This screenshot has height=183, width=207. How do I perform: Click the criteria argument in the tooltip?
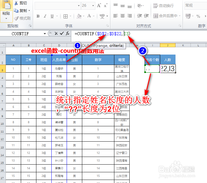[116, 46]
